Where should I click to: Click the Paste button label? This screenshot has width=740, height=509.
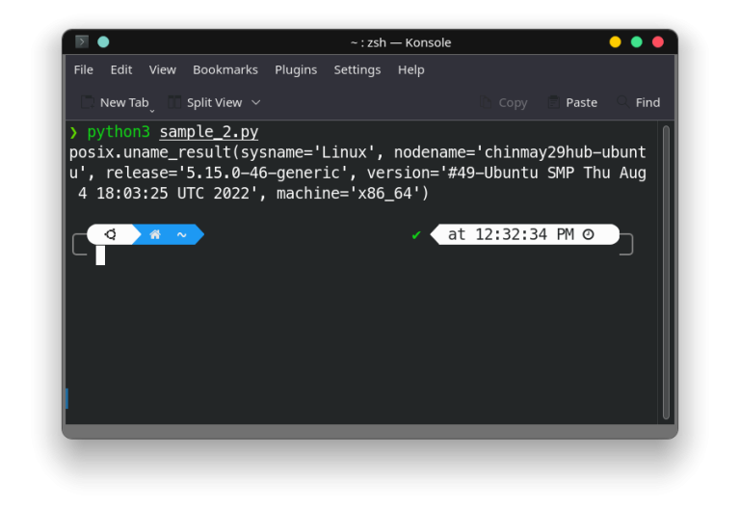tap(581, 102)
